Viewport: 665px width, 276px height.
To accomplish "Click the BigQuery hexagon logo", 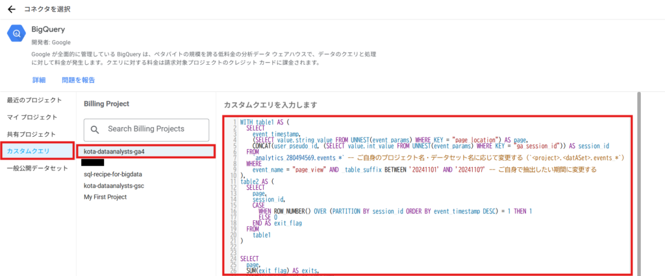I will pyautogui.click(x=17, y=34).
